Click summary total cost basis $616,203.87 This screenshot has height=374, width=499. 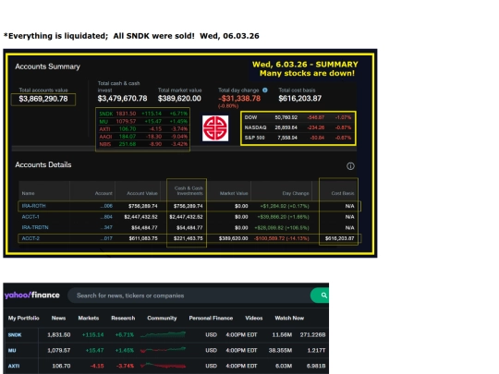coord(300,99)
